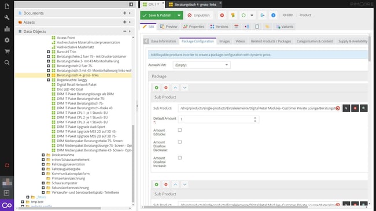Switch to the Images tab
The width and height of the screenshot is (376, 211).
pos(224,41)
